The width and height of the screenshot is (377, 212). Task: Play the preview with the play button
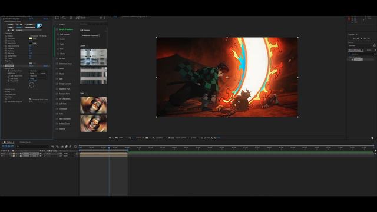point(361,38)
